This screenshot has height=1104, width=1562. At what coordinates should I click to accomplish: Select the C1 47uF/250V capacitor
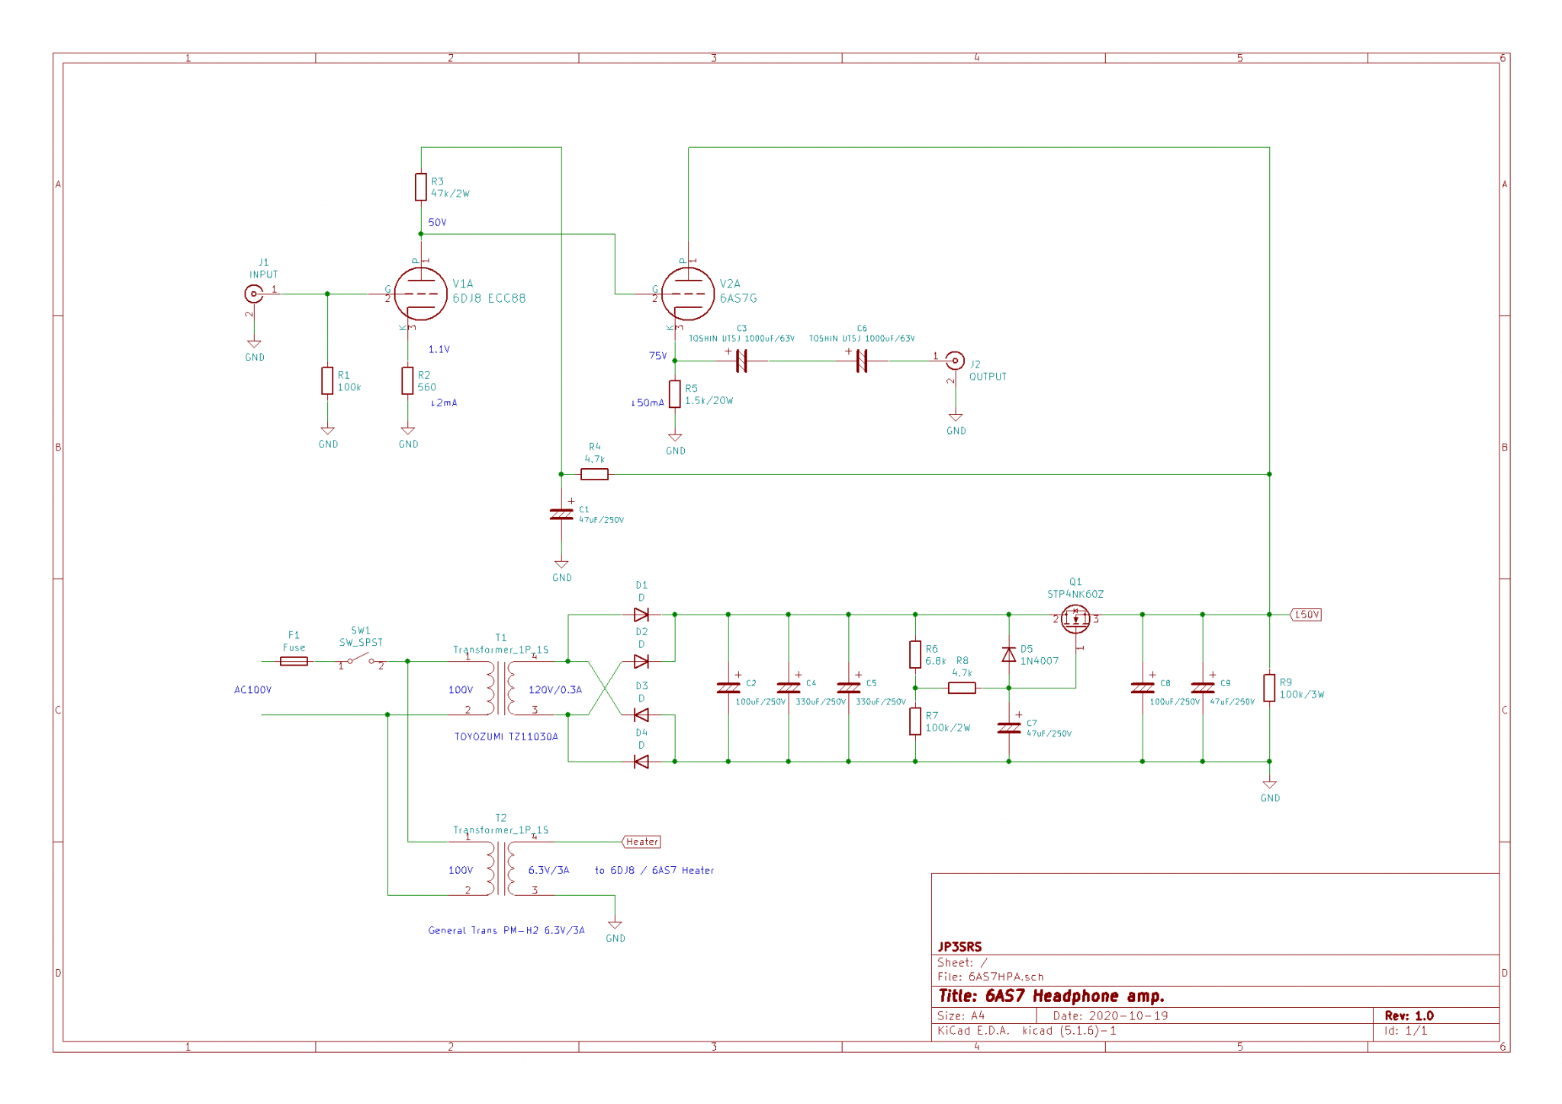tap(561, 515)
